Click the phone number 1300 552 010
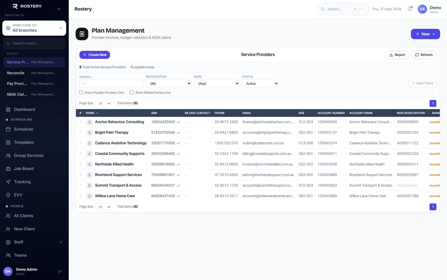The image size is (447, 280). [226, 143]
